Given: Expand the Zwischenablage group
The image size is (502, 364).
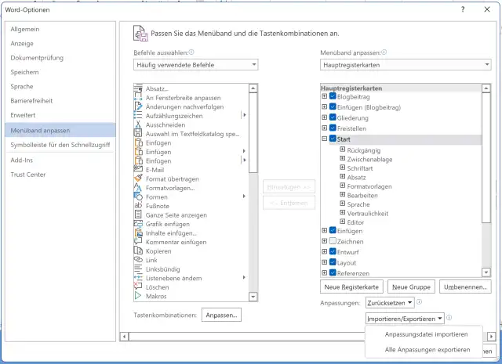Looking at the screenshot, I should pyautogui.click(x=342, y=158).
